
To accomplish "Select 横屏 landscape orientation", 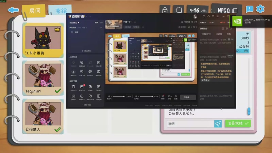I will [x=96, y=22].
